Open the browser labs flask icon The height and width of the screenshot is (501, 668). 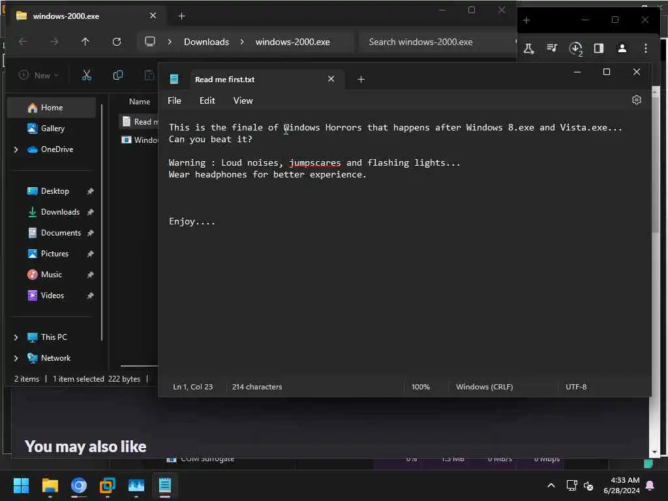(x=528, y=48)
